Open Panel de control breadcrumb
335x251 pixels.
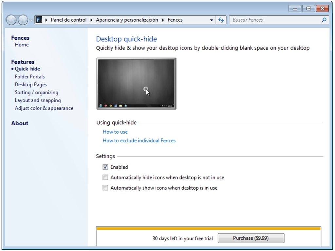(x=68, y=20)
